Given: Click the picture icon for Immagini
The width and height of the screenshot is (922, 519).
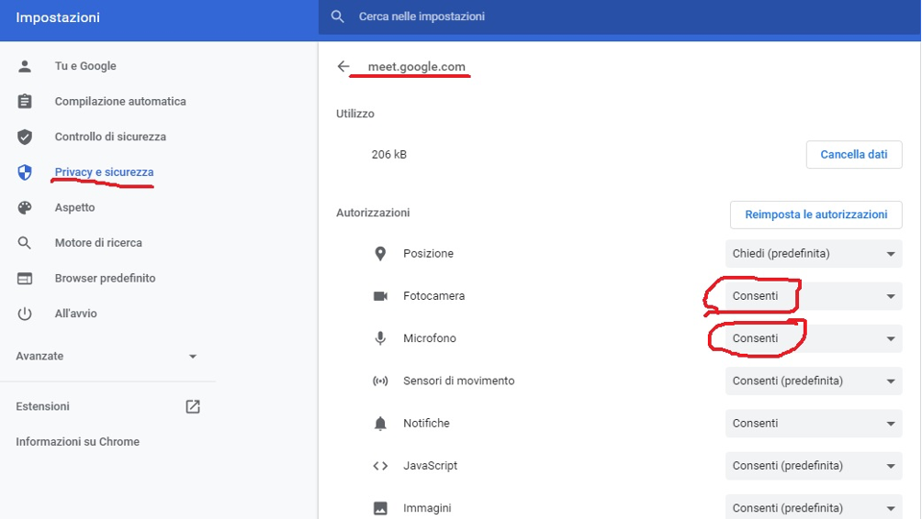Looking at the screenshot, I should click(380, 508).
